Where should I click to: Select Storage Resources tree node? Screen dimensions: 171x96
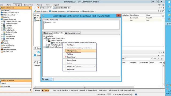coord(10,19)
